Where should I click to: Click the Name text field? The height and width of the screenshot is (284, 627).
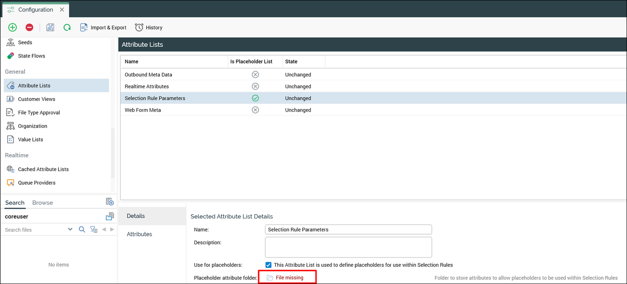[348, 229]
